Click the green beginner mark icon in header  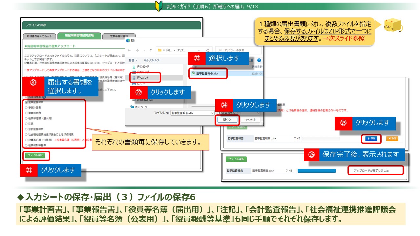[158, 6]
